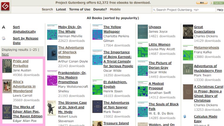Open the Little Women cover thumbnail
Screen dimensions: 224x126
tap(143, 50)
